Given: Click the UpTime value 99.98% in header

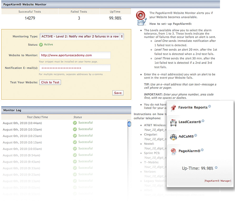Looking at the screenshot, I should (115, 18).
